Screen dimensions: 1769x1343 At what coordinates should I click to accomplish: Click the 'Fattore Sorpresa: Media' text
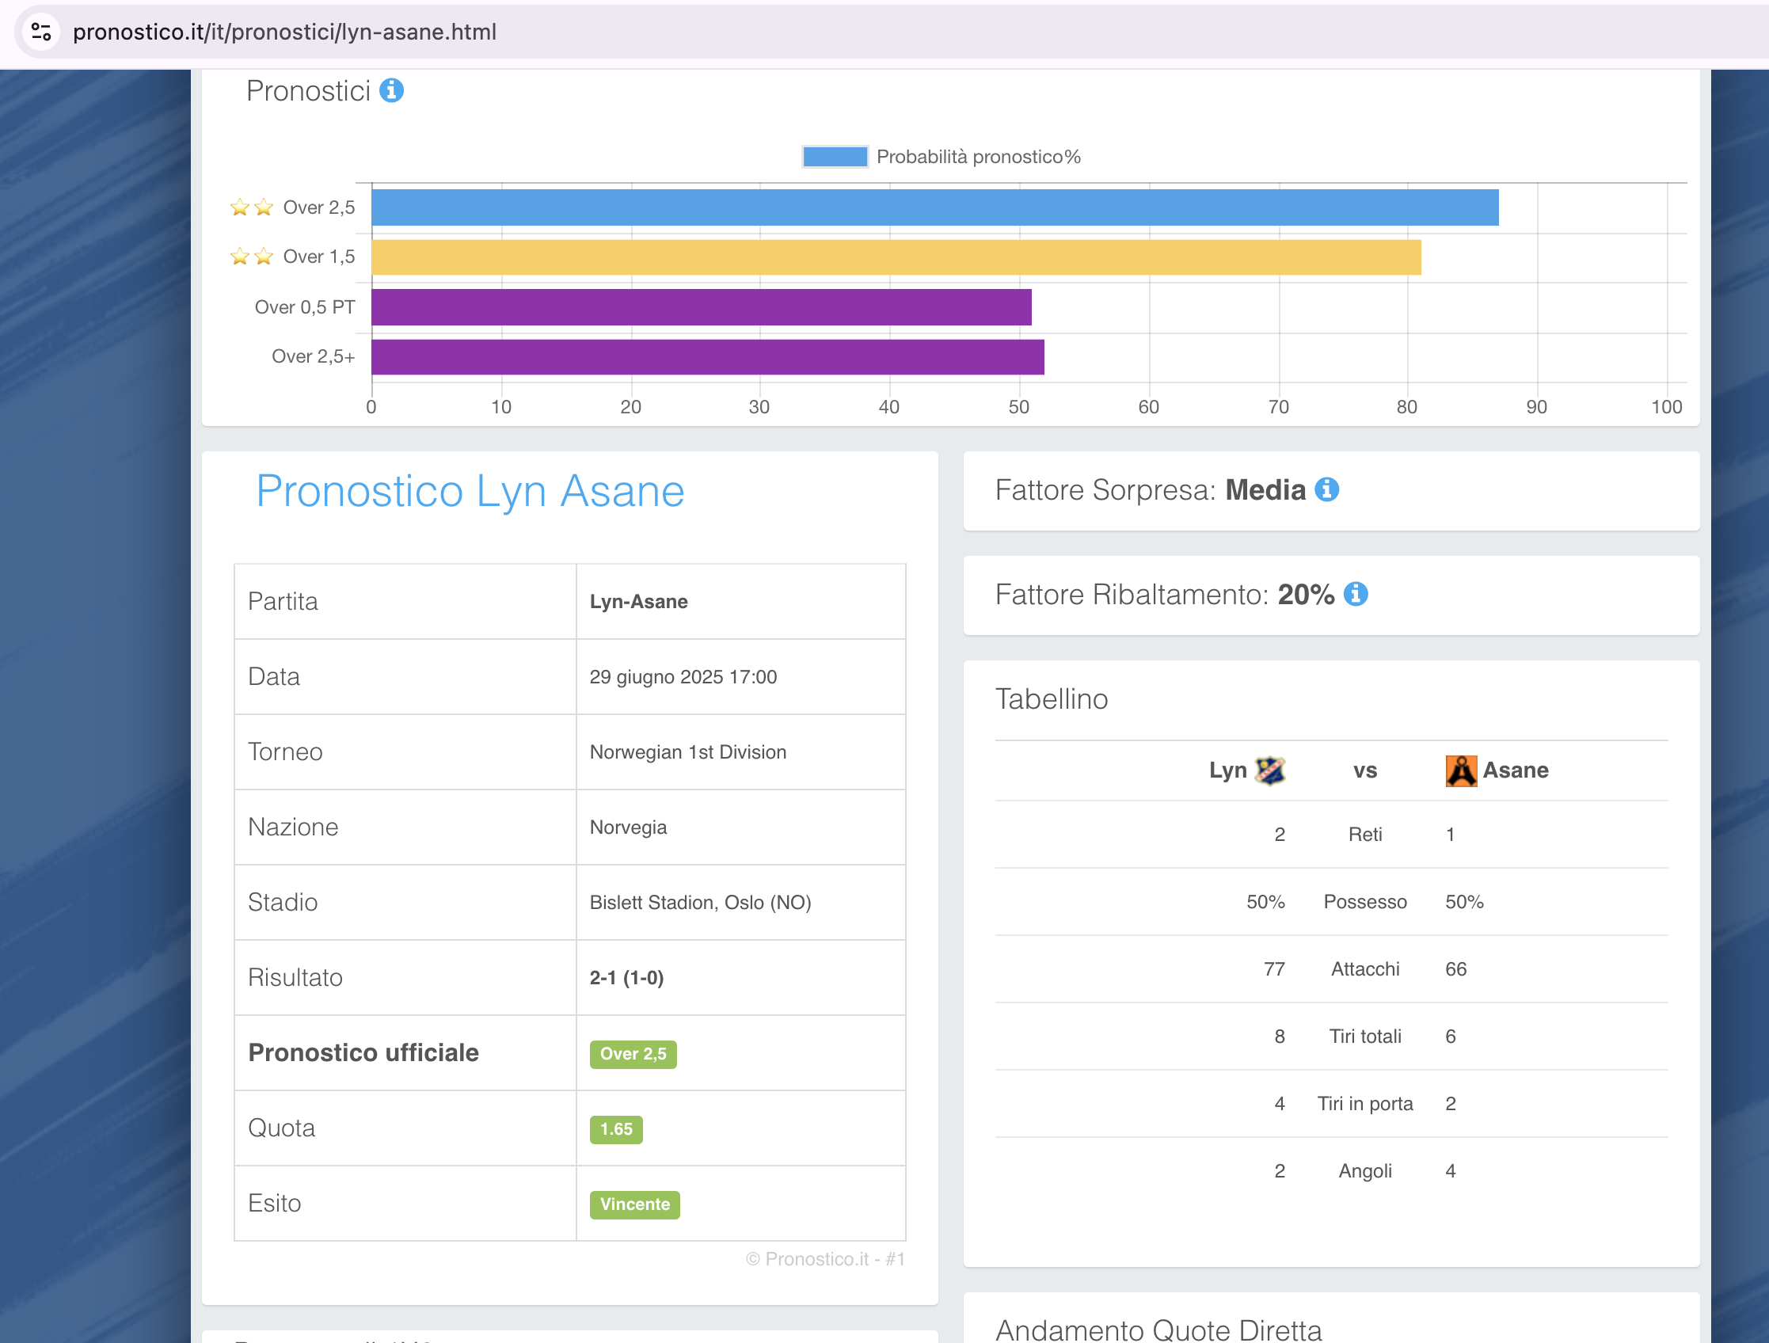click(x=1151, y=489)
